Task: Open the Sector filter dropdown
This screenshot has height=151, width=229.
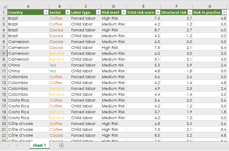Action: [x=67, y=12]
